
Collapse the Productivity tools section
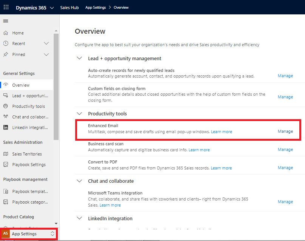(x=79, y=114)
